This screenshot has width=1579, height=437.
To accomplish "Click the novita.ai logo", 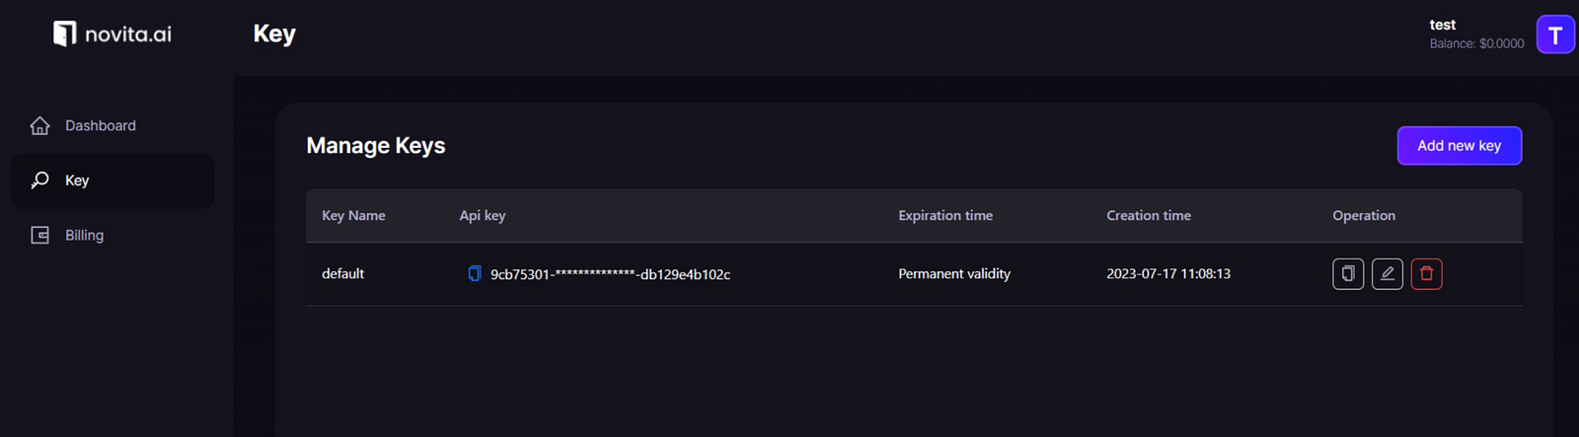I will pyautogui.click(x=113, y=35).
